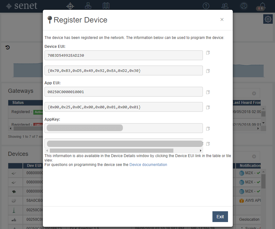Viewport: 275px width, 229px height.
Task: Copy the App EUI hex string
Action: click(208, 92)
